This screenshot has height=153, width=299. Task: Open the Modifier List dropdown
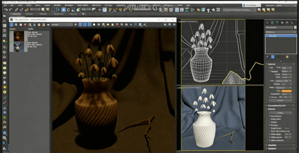point(281,32)
